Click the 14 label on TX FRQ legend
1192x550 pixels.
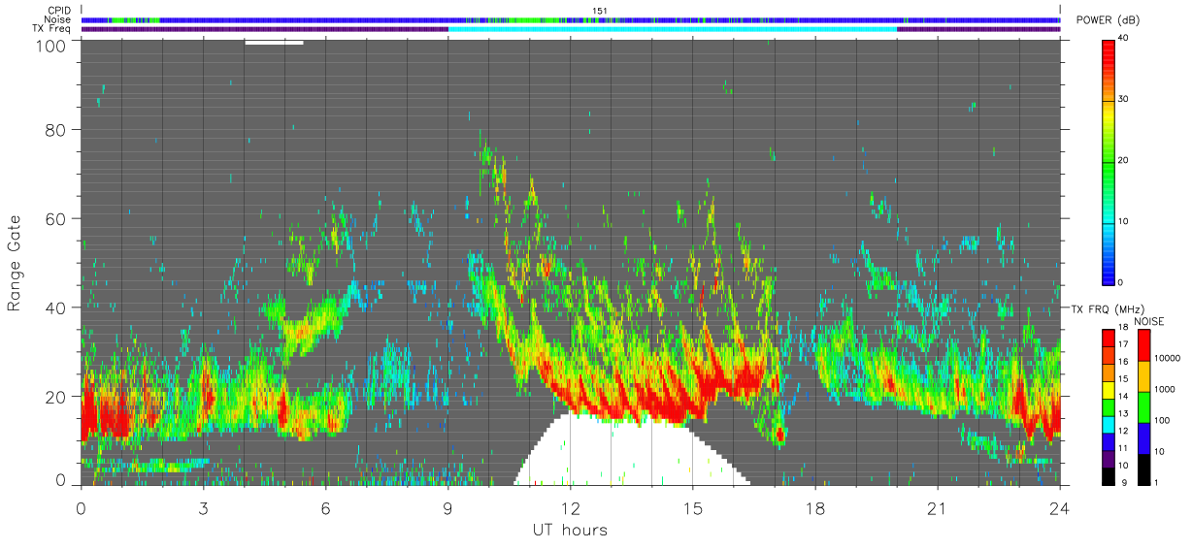[1123, 397]
